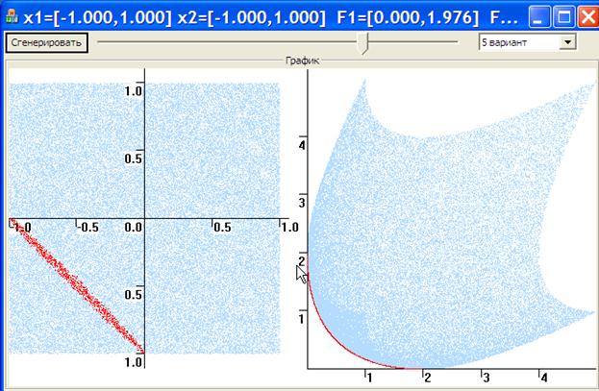Image resolution: width=599 pixels, height=391 pixels.
Task: Click the '0.0' origin label on left plot
Action: (134, 228)
